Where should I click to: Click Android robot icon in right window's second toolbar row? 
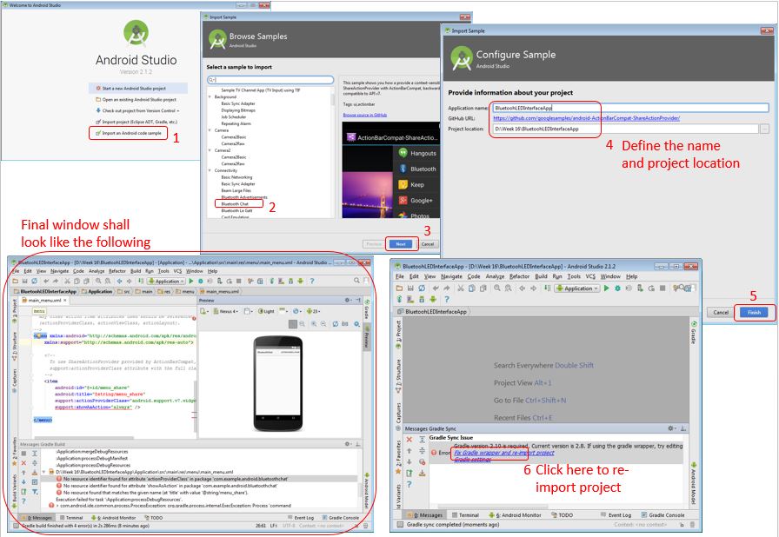[433, 299]
